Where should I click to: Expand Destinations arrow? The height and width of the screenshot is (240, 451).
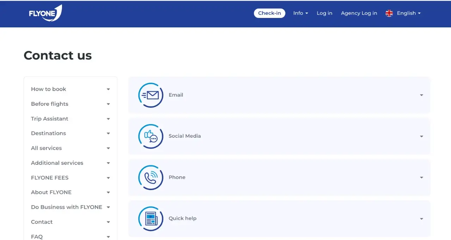(x=108, y=134)
